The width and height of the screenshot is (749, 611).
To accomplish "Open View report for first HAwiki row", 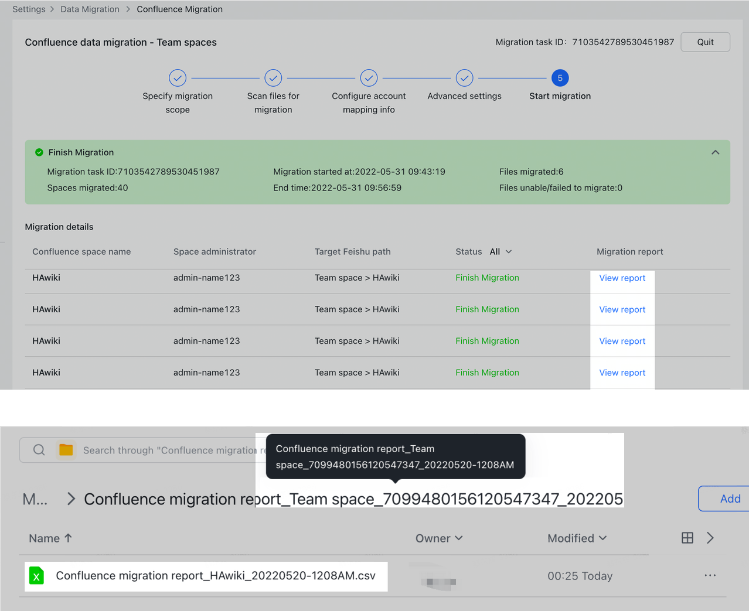I will (x=622, y=278).
